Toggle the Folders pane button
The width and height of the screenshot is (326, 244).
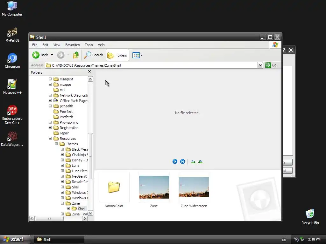click(x=117, y=55)
